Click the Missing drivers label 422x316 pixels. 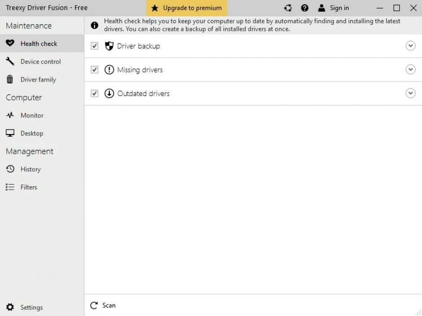coord(140,70)
